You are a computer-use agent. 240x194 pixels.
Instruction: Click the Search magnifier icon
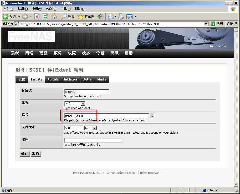coord(64,17)
